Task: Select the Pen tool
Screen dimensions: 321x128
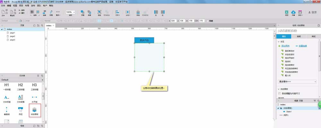Action: [51, 12]
